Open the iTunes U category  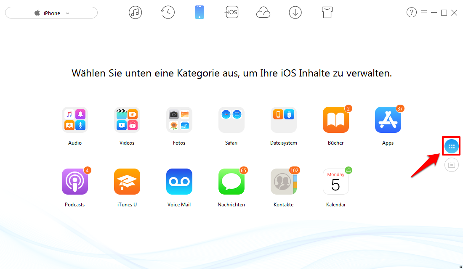tap(127, 182)
